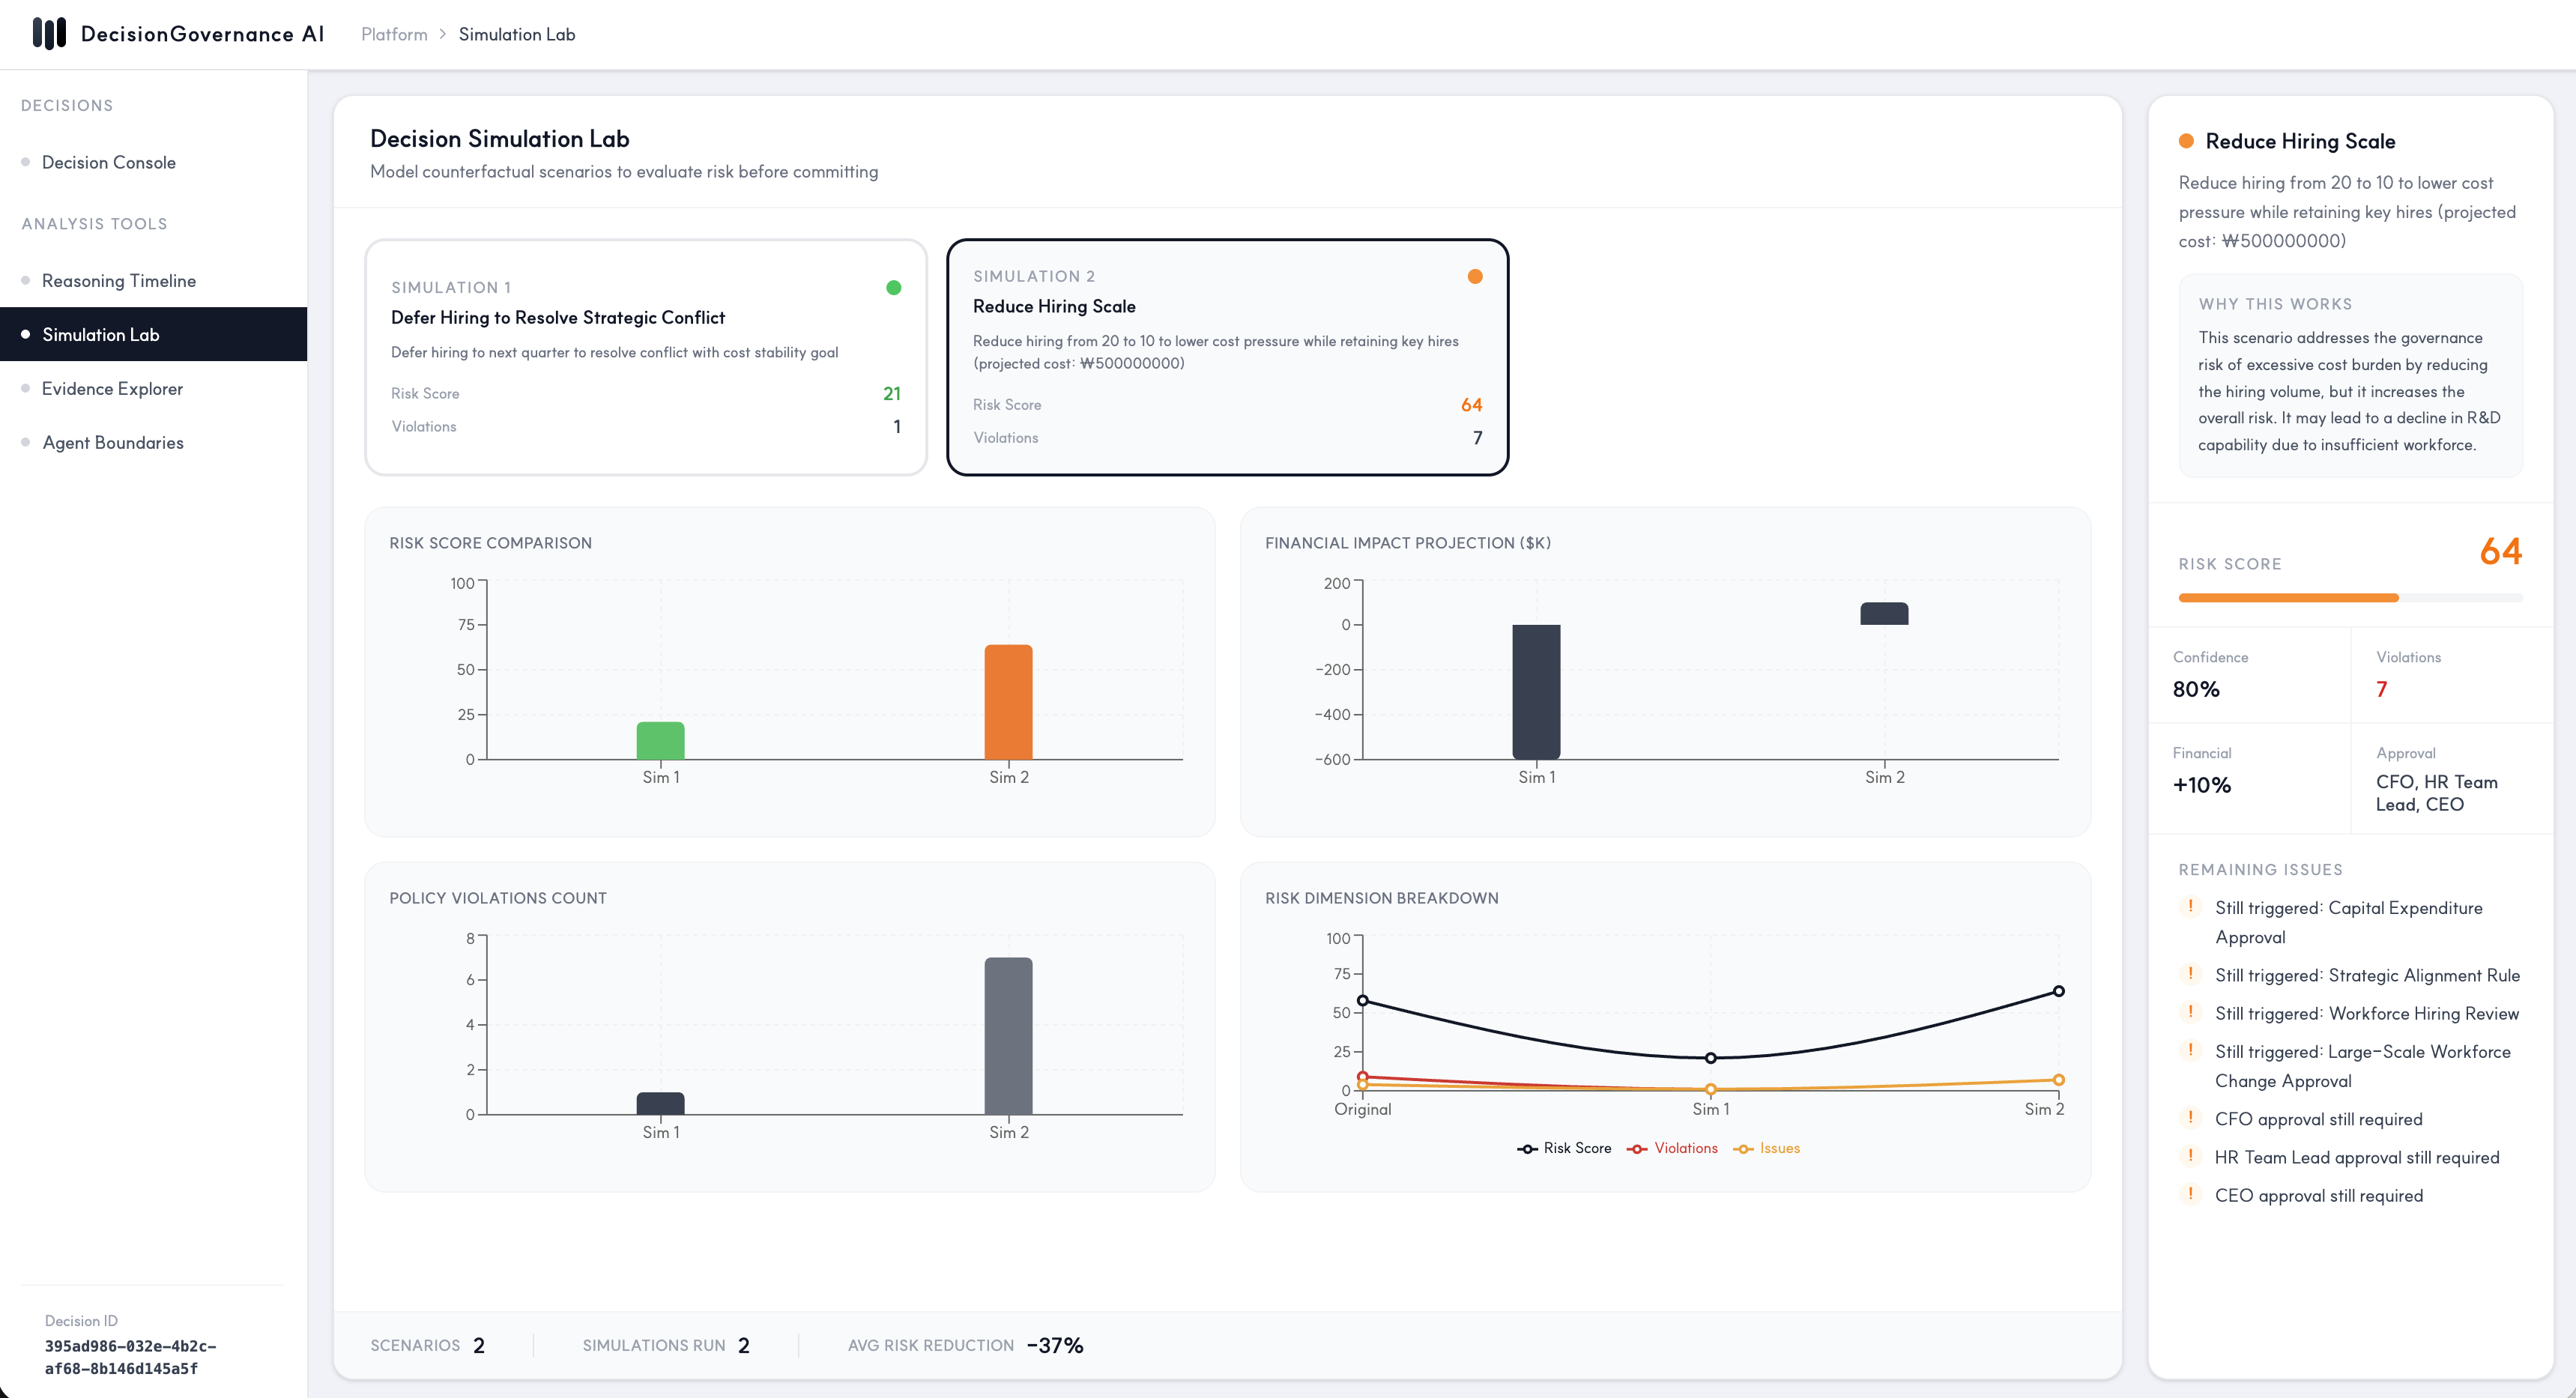Click the AVG RISK REDUCTION -37% value

pyautogui.click(x=1055, y=1345)
